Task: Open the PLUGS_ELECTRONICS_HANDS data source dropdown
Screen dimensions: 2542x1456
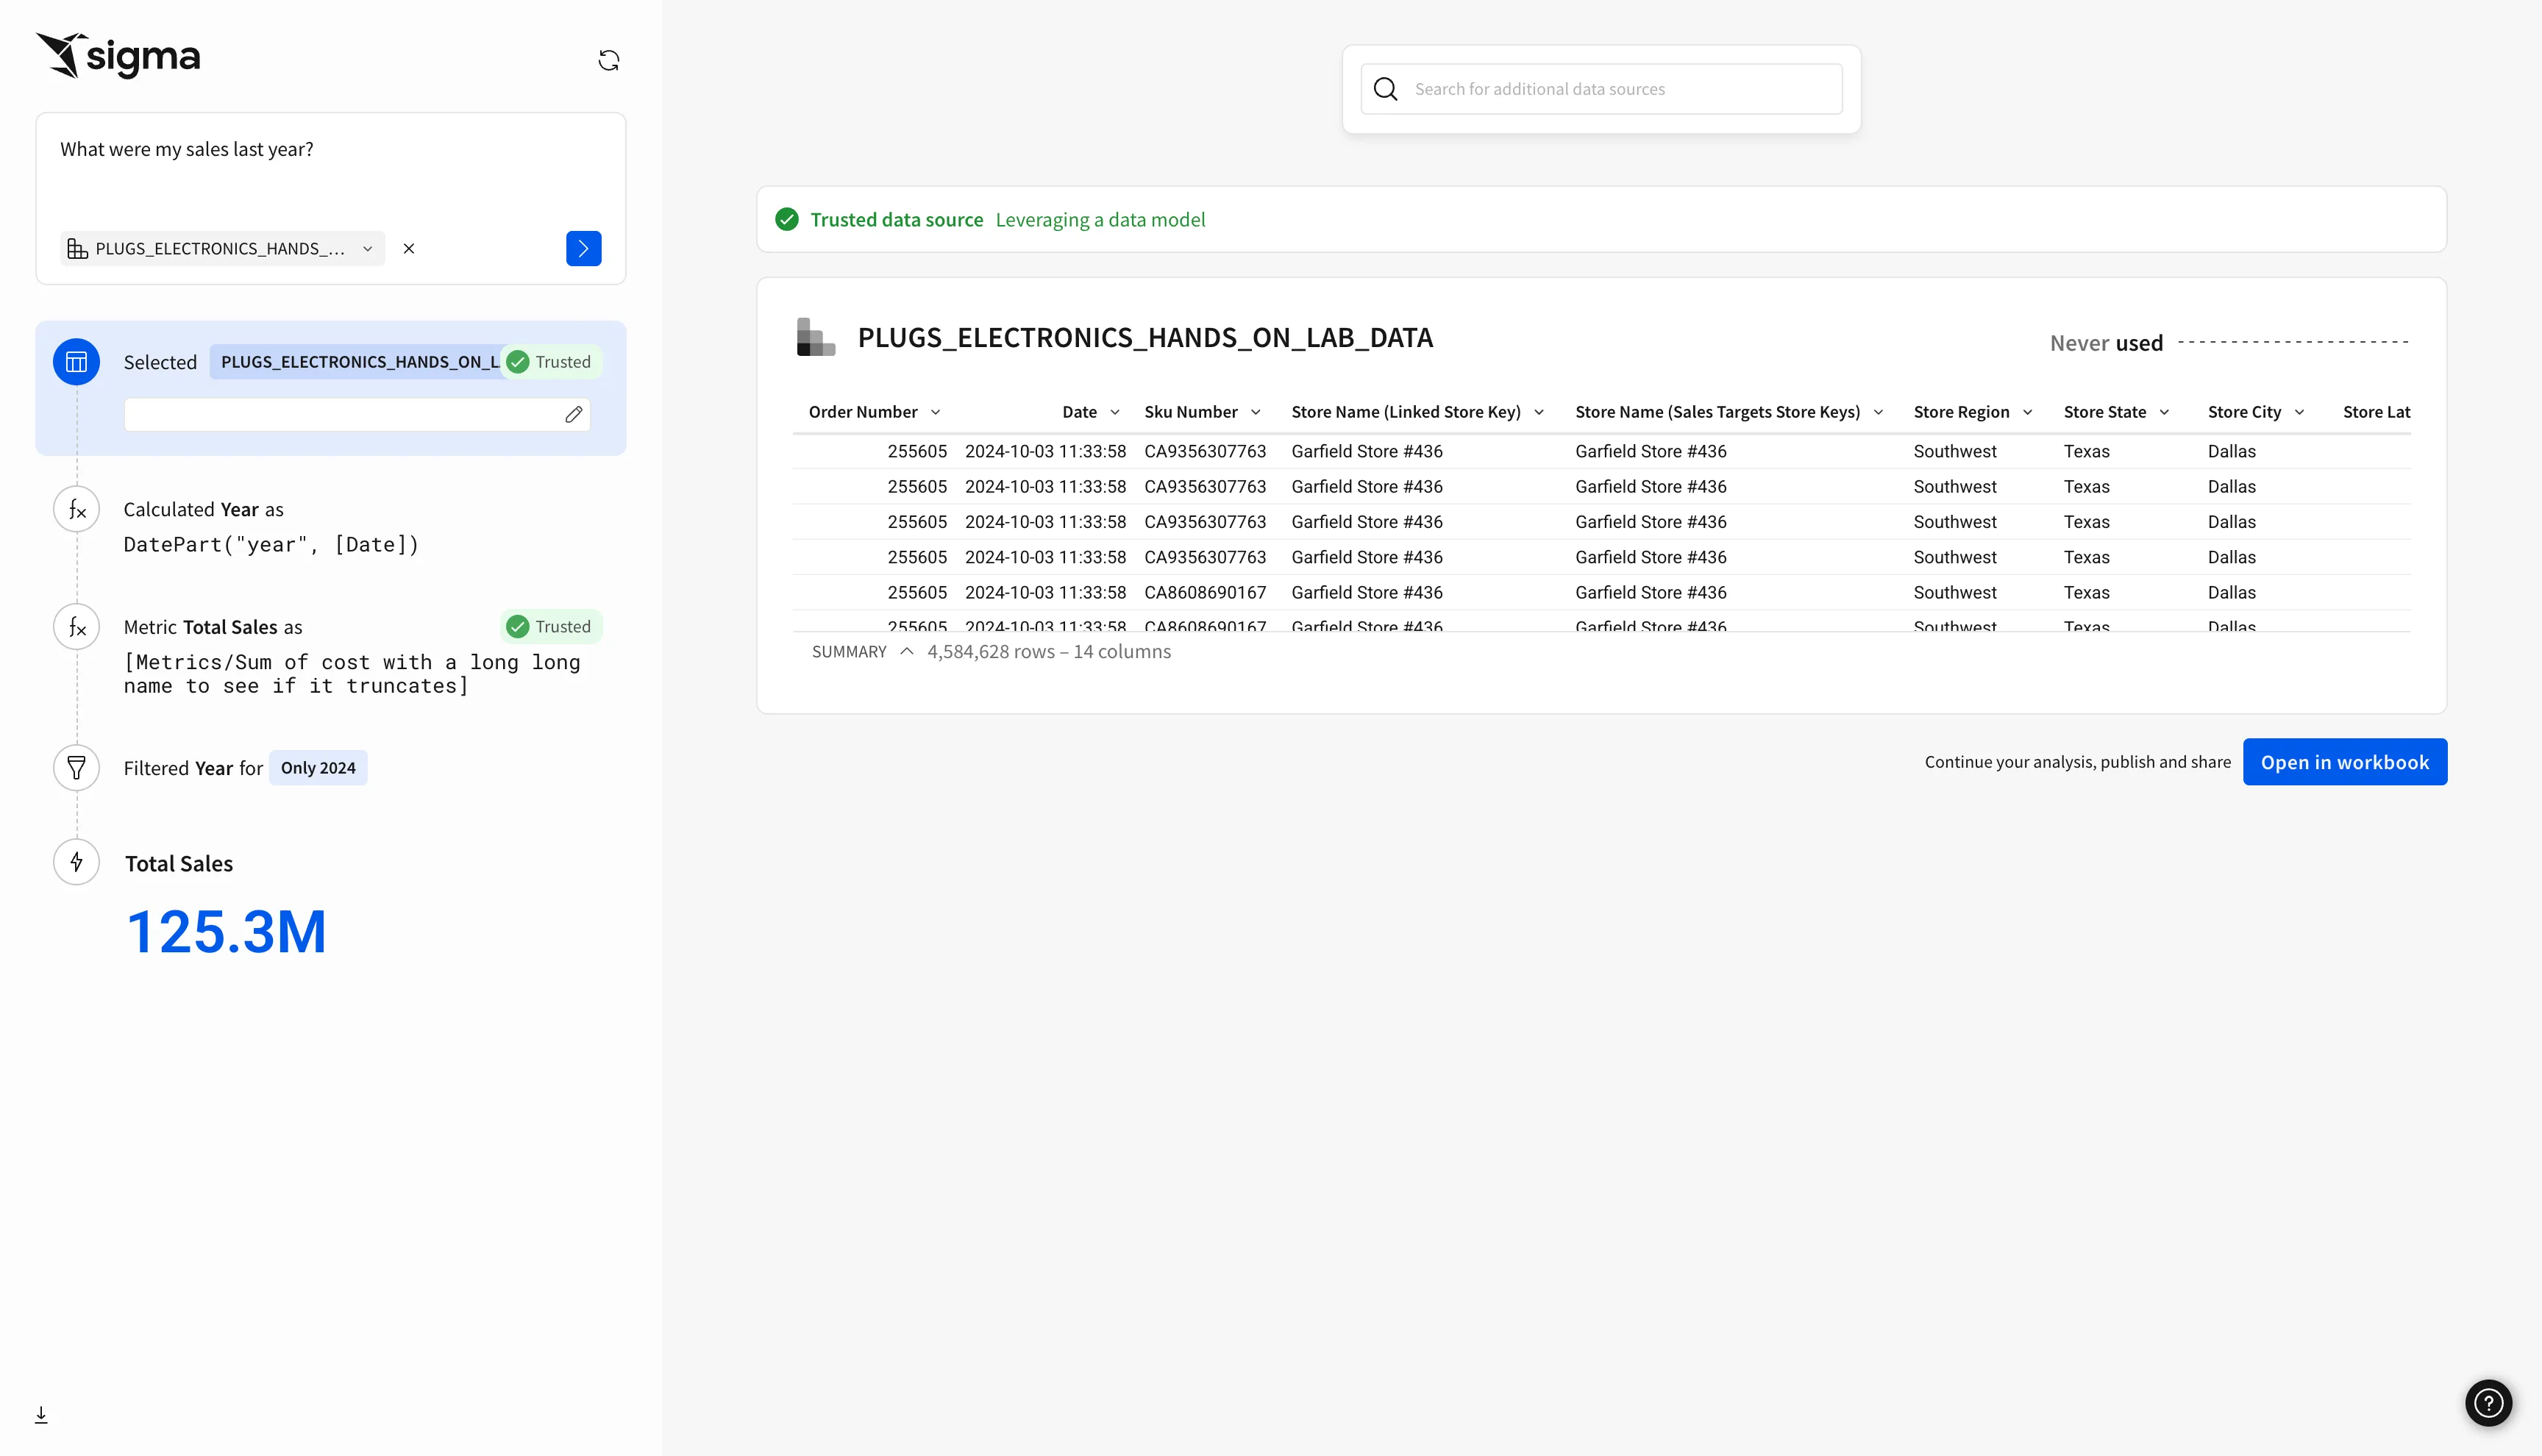Action: 222,248
